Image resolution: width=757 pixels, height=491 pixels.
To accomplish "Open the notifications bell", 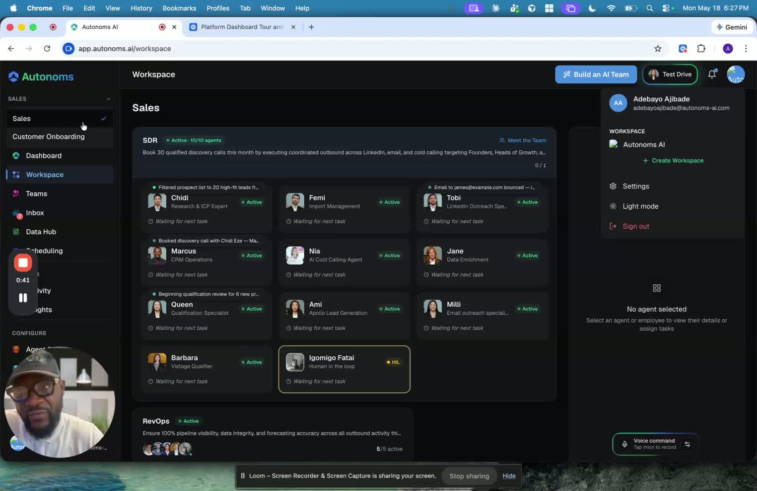I will coord(712,74).
